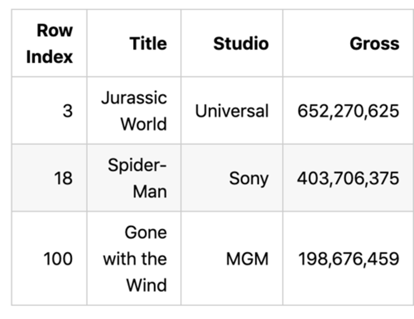Click the Studio column header

pos(241,44)
